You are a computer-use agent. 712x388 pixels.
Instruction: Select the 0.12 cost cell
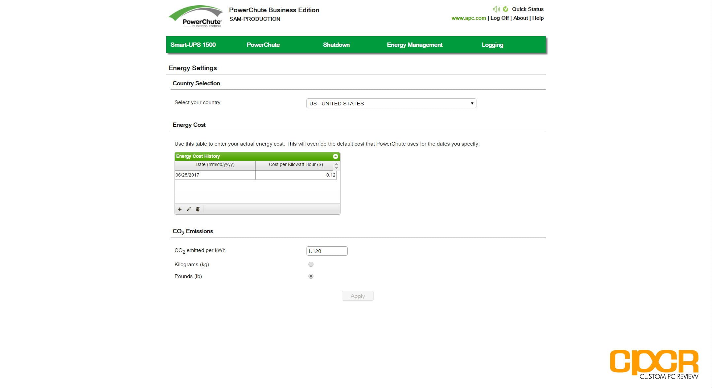coord(296,175)
